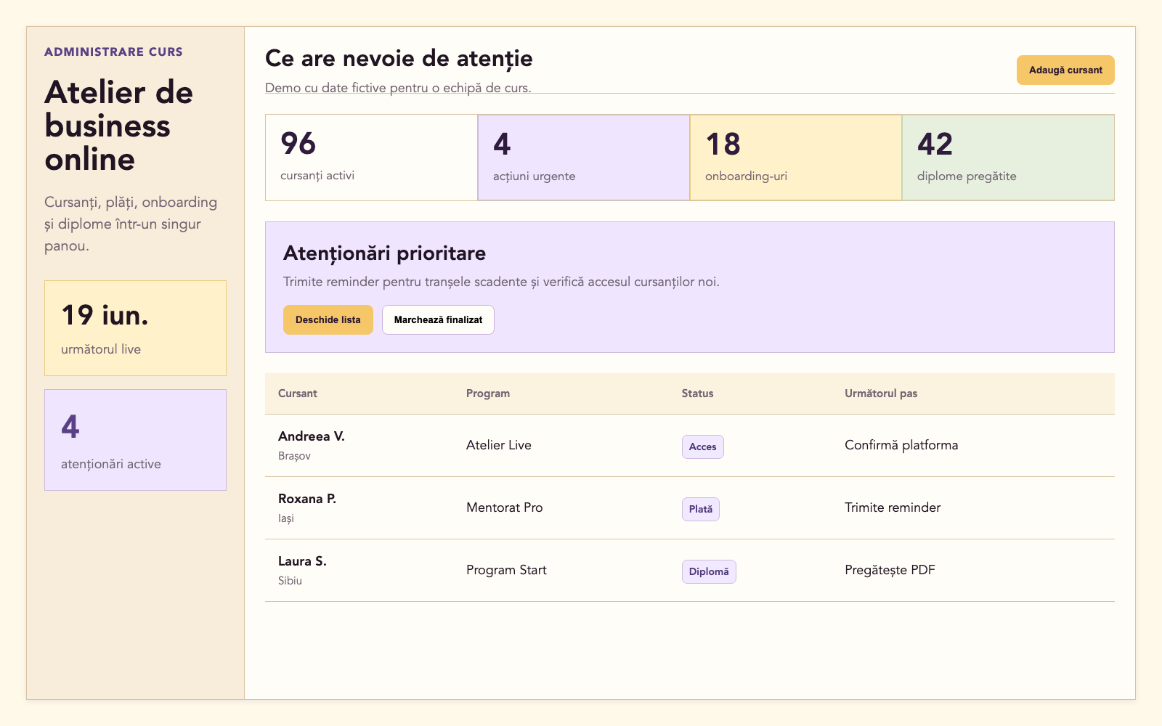Image resolution: width=1162 pixels, height=726 pixels.
Task: Open the 18 onboarding-uri card
Action: 796,158
